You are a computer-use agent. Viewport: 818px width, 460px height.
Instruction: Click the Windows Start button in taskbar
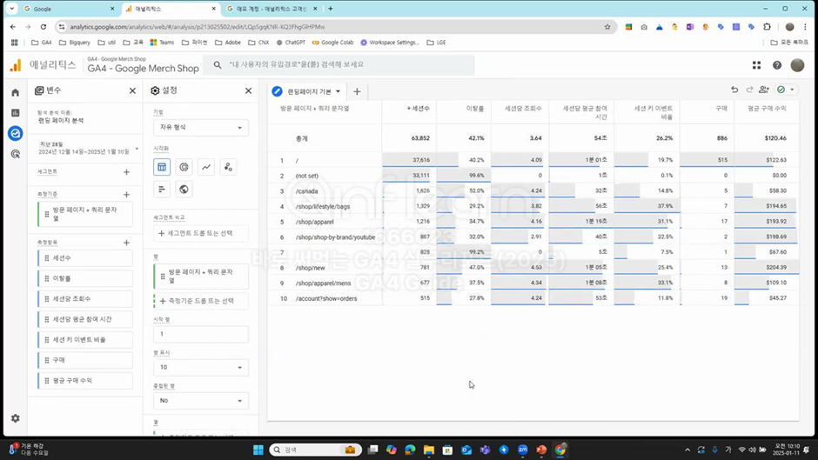[258, 450]
